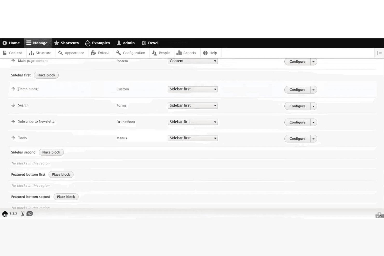Click the admin user icon
This screenshot has width=384, height=256.
[119, 43]
